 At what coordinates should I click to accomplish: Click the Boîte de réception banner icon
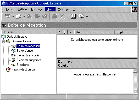pos(4,25)
